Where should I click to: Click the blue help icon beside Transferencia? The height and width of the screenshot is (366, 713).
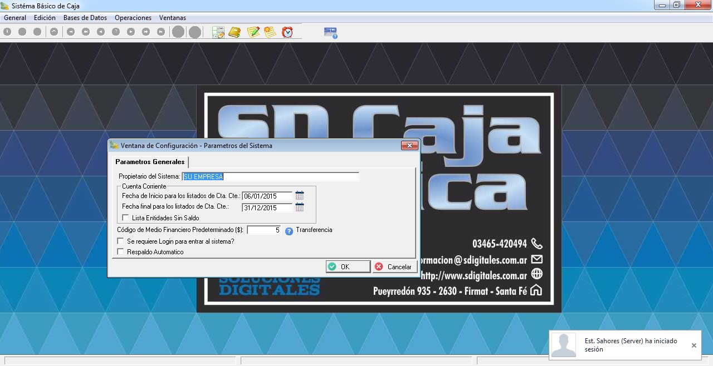point(289,231)
